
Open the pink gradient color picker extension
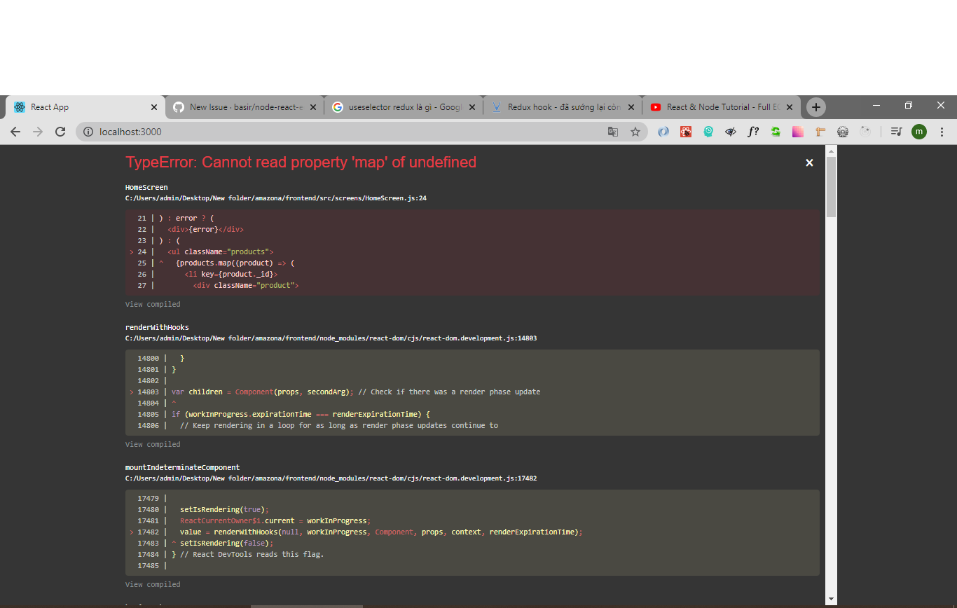(x=798, y=132)
